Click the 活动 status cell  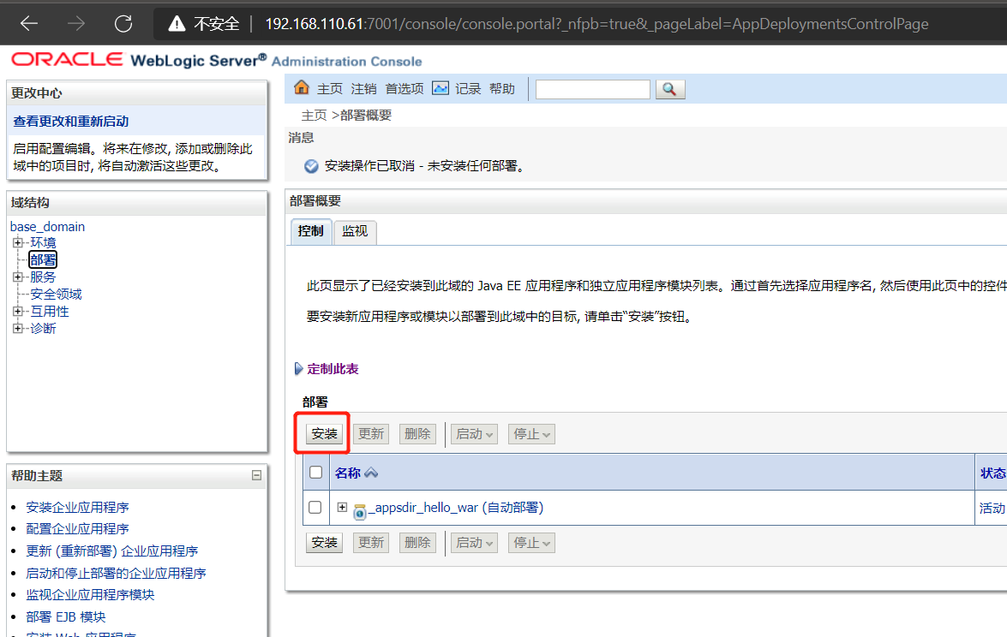coord(992,508)
